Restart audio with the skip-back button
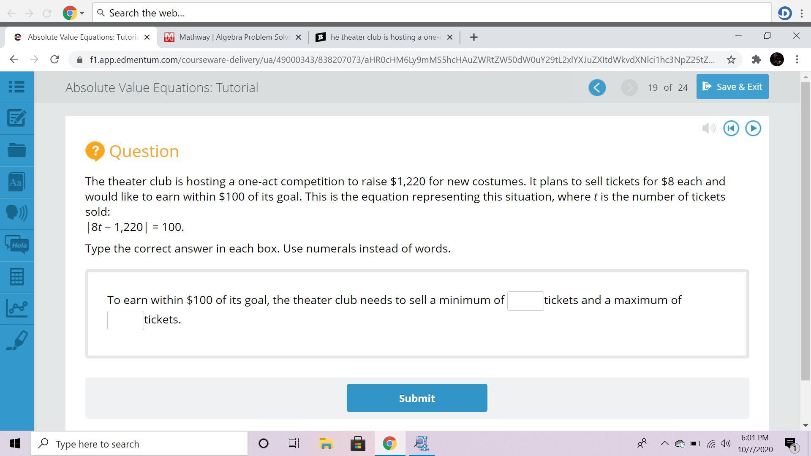 pyautogui.click(x=731, y=128)
